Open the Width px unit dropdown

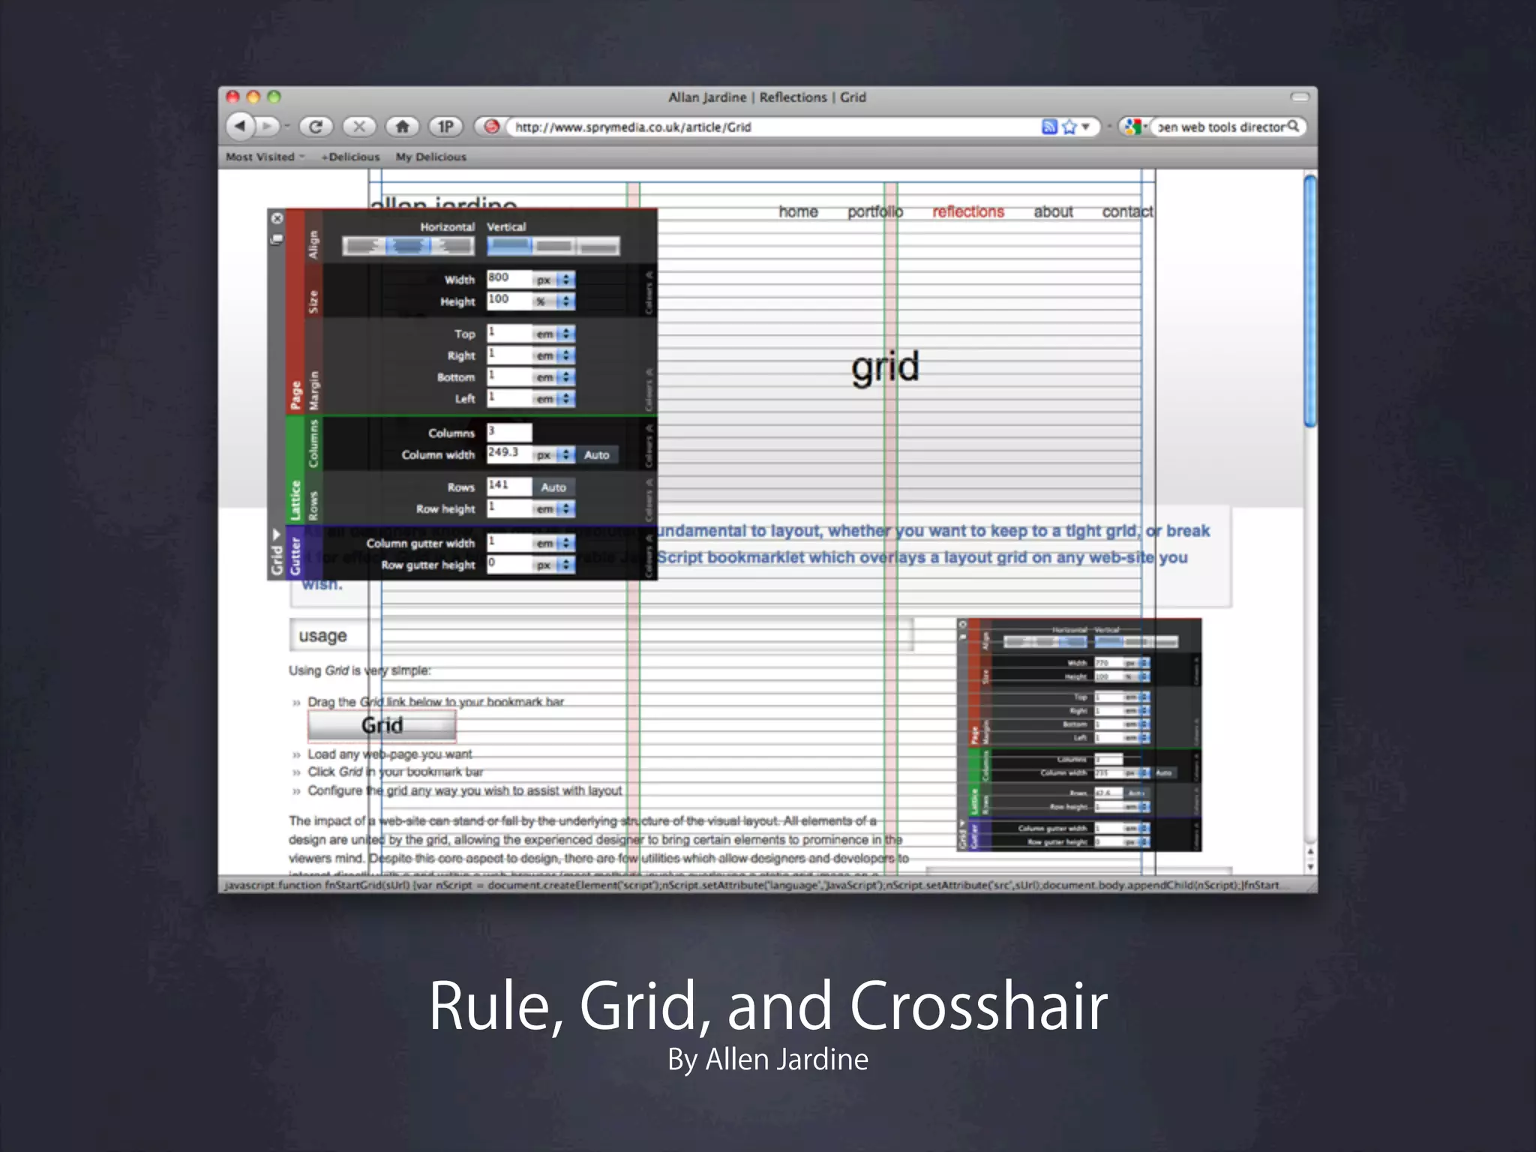[554, 280]
